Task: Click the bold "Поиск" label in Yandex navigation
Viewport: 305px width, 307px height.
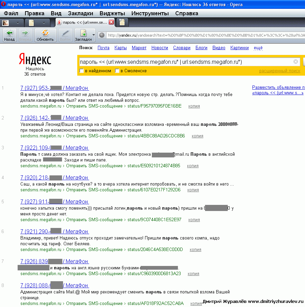Action: pyautogui.click(x=86, y=48)
